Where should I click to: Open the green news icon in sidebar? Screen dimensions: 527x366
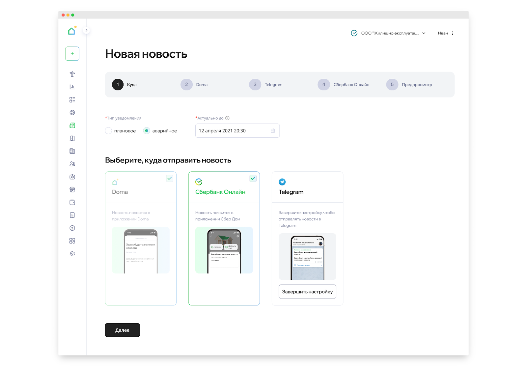(x=72, y=126)
